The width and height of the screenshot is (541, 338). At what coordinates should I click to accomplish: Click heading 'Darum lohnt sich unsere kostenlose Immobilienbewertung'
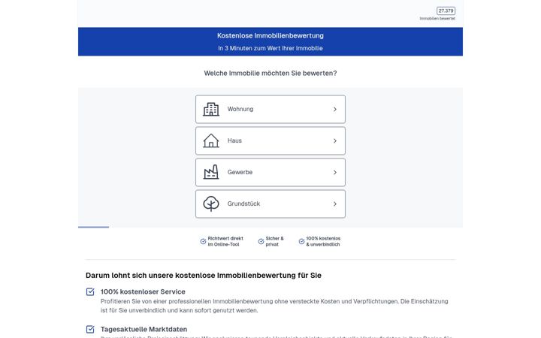(204, 275)
